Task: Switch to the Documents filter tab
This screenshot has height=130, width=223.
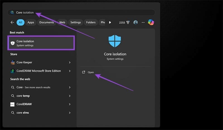Action: pos(47,23)
